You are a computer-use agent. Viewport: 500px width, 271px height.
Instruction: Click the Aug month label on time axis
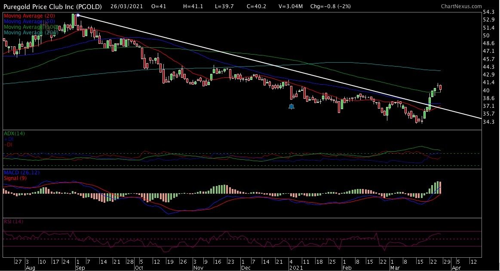tap(30, 268)
